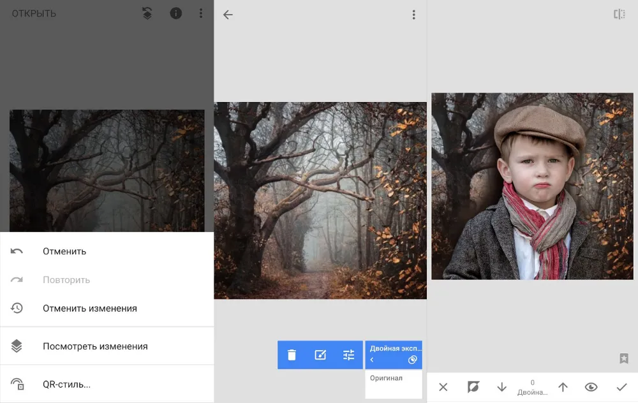This screenshot has width=638, height=403.
Task: Toggle the mask visibility eye icon
Action: [x=591, y=387]
